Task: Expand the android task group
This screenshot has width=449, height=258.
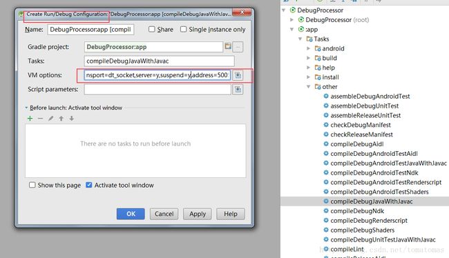Action: tap(308, 48)
